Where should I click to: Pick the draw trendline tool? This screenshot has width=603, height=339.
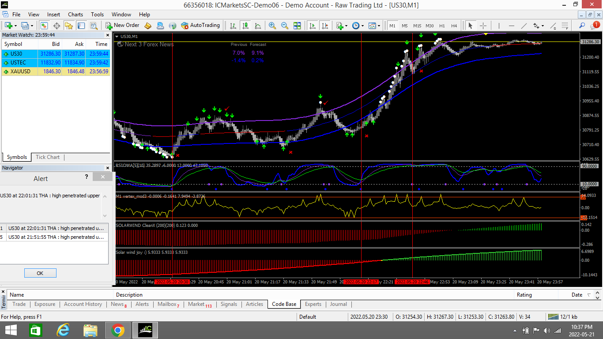(x=524, y=26)
